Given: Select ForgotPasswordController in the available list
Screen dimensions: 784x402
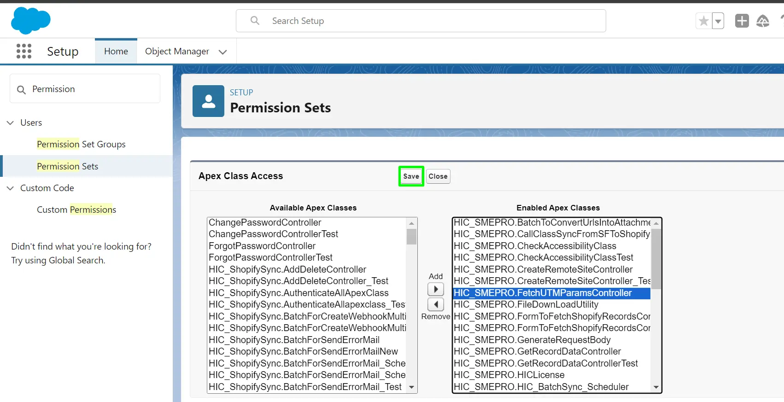Looking at the screenshot, I should point(307,246).
